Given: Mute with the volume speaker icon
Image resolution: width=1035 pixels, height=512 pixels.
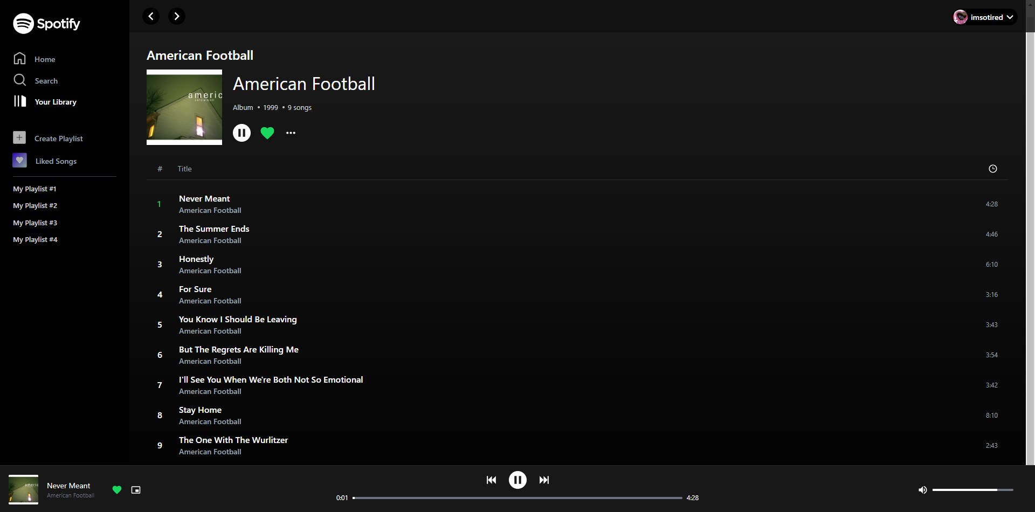Looking at the screenshot, I should click(922, 490).
